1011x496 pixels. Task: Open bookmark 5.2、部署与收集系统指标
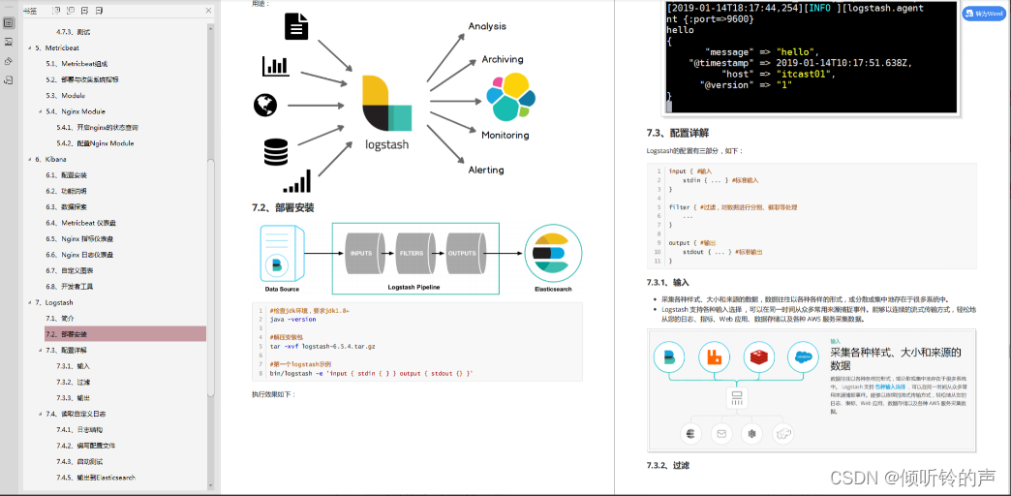[82, 80]
